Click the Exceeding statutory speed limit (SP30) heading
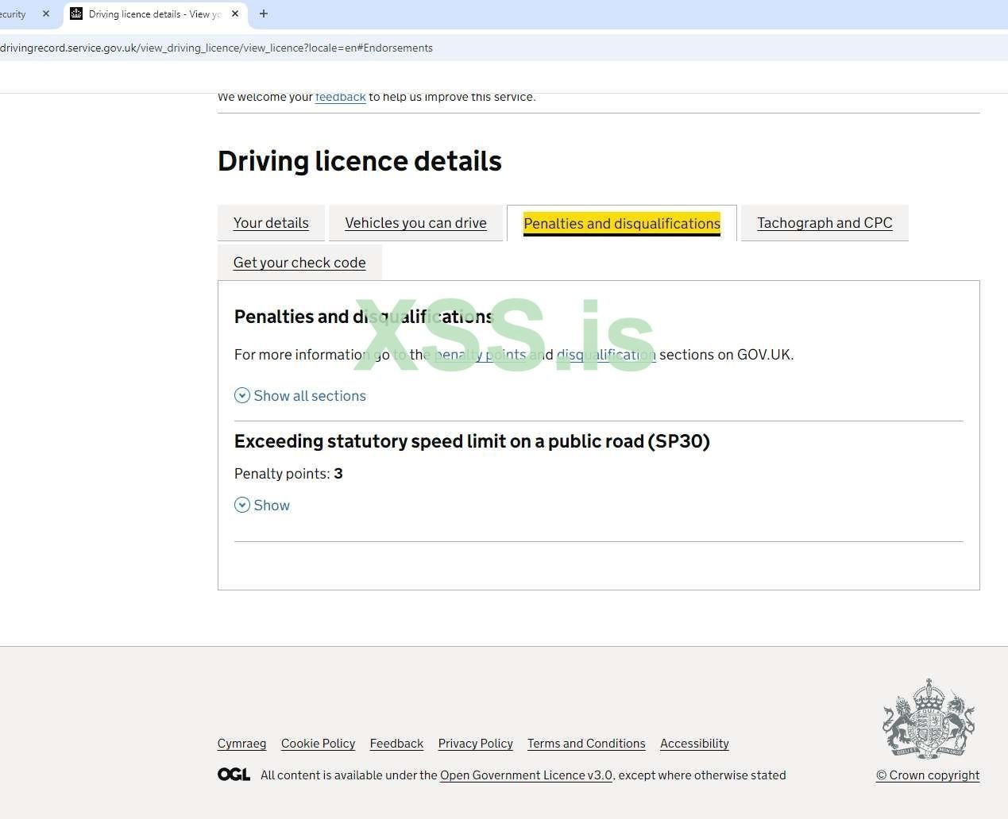 [x=472, y=441]
